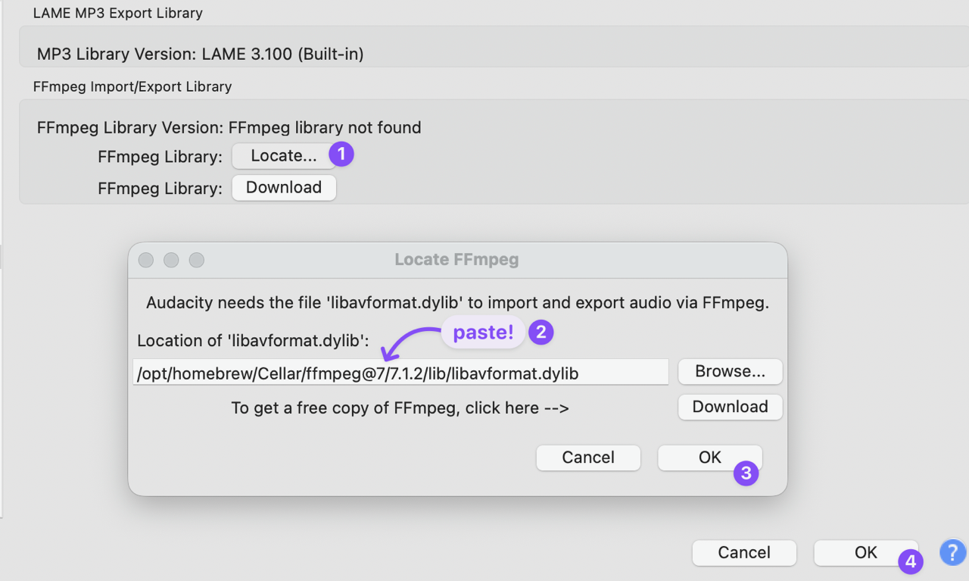This screenshot has height=581, width=969.
Task: Click the purple step 4 badge
Action: (x=911, y=562)
